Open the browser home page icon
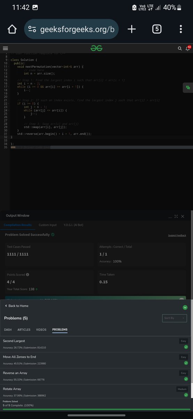The width and height of the screenshot is (193, 419). [x=12, y=29]
